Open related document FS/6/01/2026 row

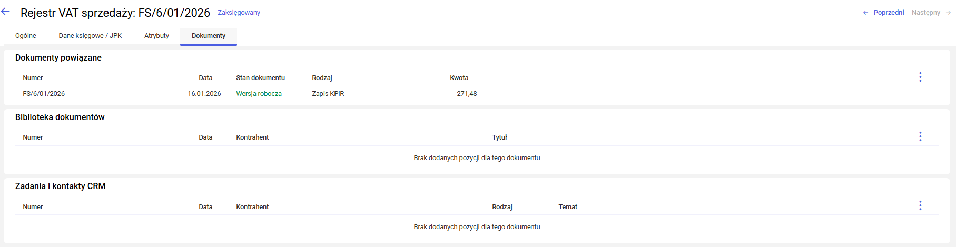[x=44, y=94]
